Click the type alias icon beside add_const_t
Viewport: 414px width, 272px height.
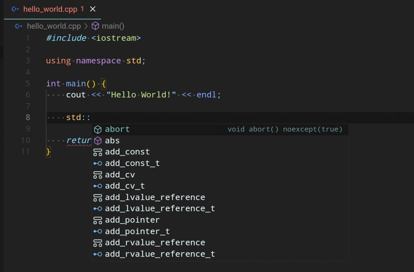[x=97, y=164]
